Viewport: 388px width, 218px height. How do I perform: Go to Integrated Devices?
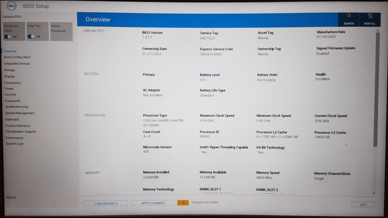(x=17, y=63)
